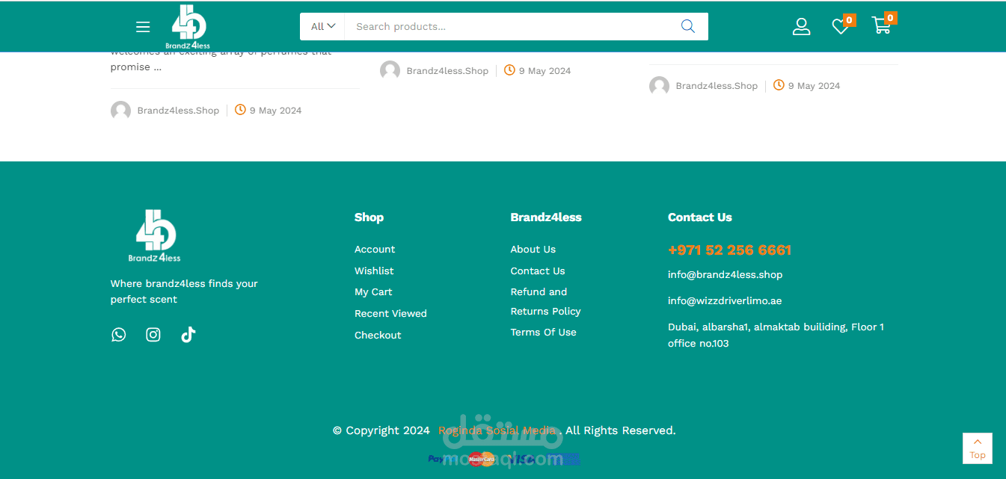1006x479 pixels.
Task: Open the Recent Viewed link
Action: click(390, 314)
